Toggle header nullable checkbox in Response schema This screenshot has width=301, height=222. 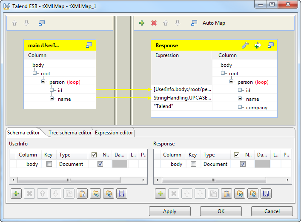pyautogui.click(x=237, y=155)
